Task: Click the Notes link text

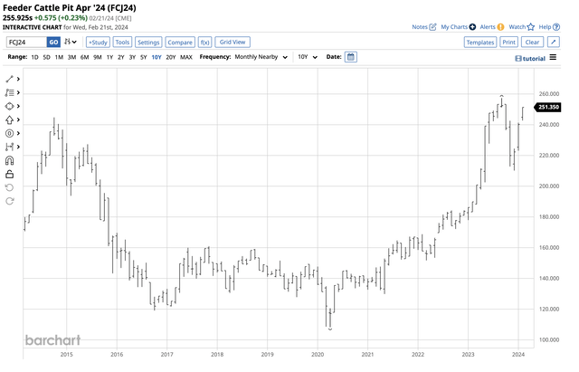Action: tap(420, 27)
